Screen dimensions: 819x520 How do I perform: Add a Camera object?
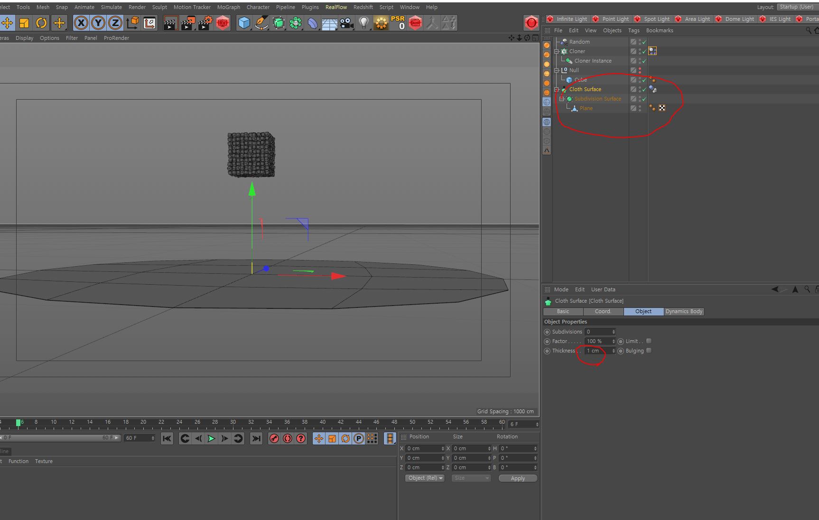[x=347, y=23]
